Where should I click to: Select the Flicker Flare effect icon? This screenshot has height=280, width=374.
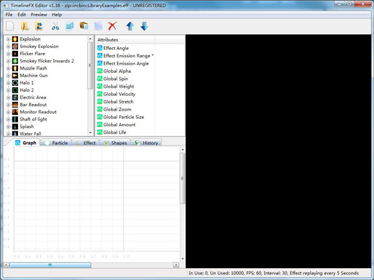coord(15,54)
